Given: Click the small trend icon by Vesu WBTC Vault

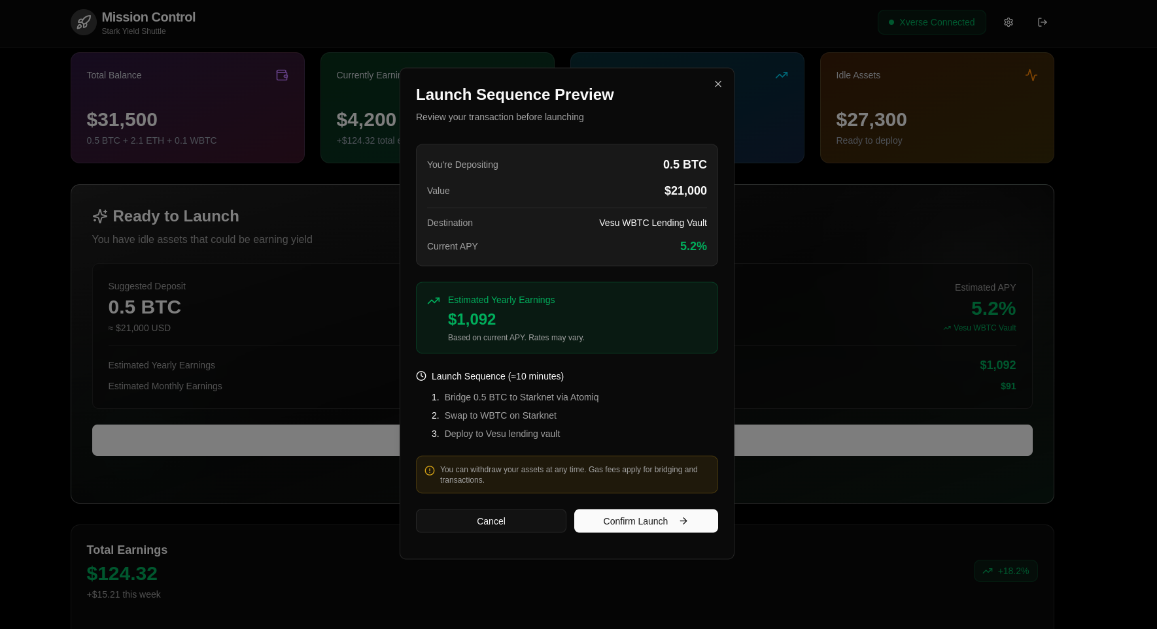Looking at the screenshot, I should (947, 328).
